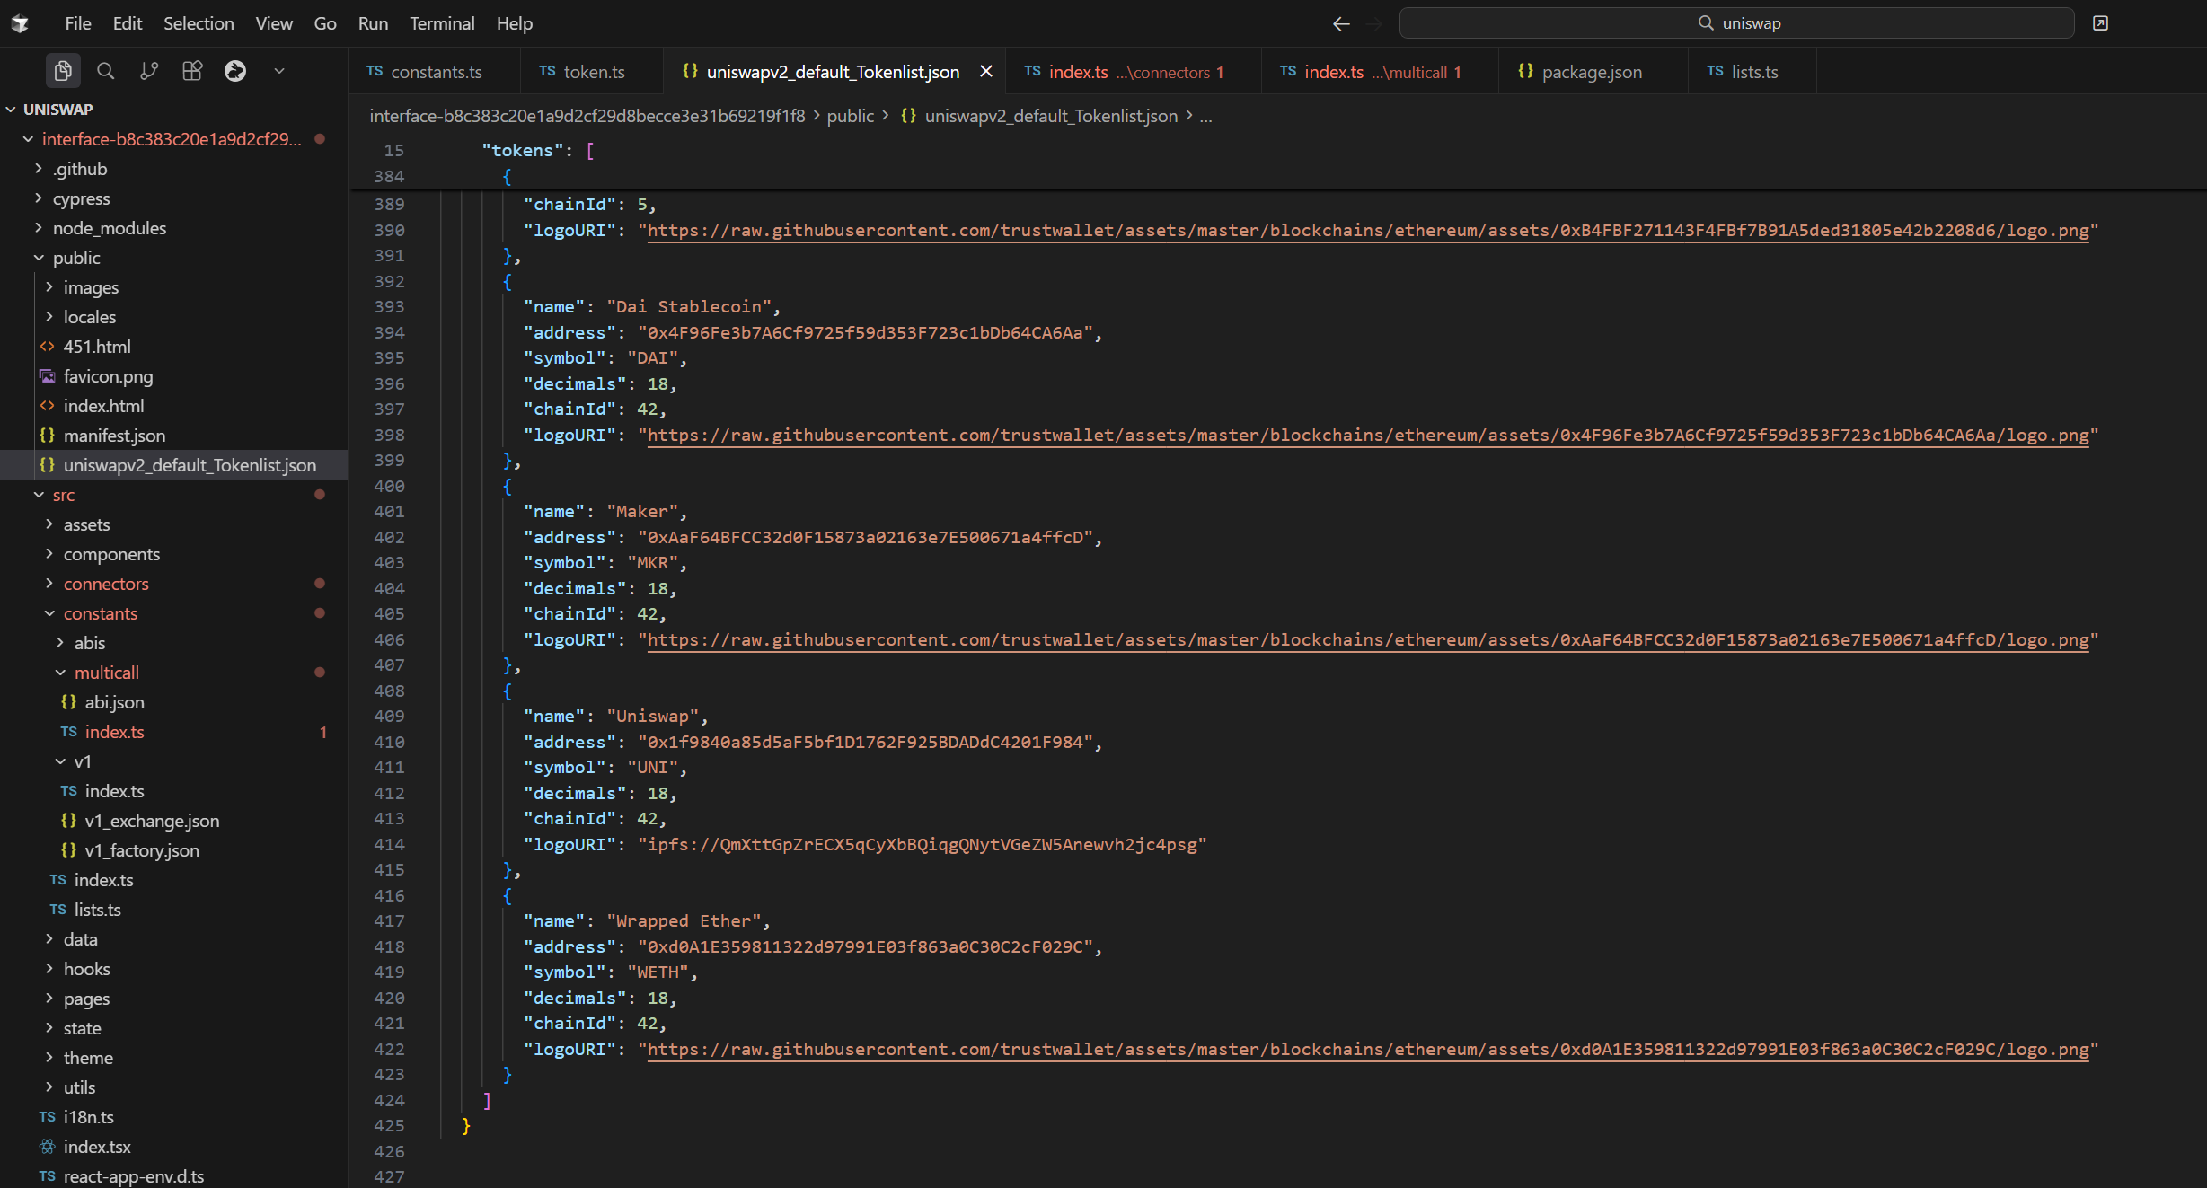The image size is (2207, 1188).
Task: Open the Terminal menu
Action: (441, 23)
